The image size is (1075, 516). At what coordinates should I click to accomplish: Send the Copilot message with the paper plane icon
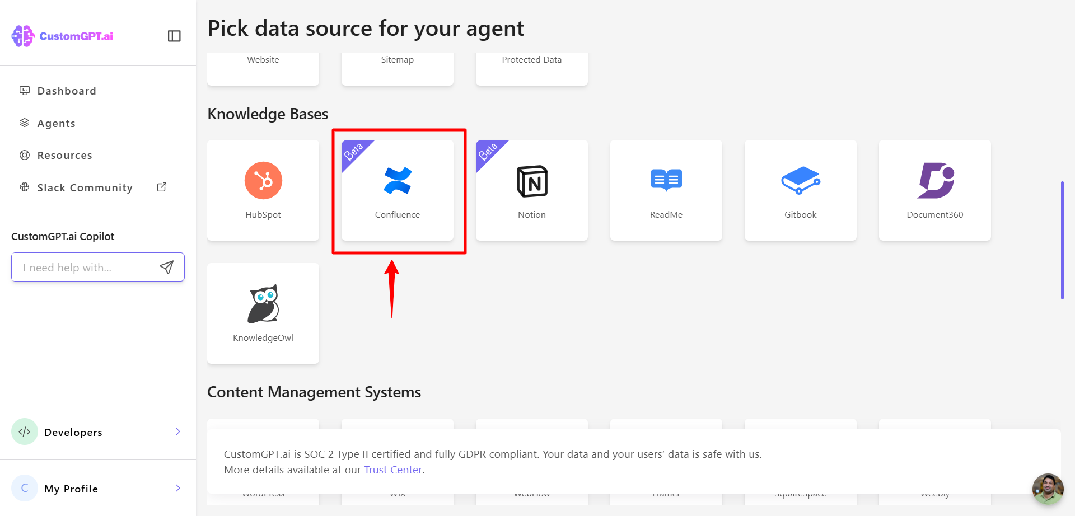click(167, 267)
